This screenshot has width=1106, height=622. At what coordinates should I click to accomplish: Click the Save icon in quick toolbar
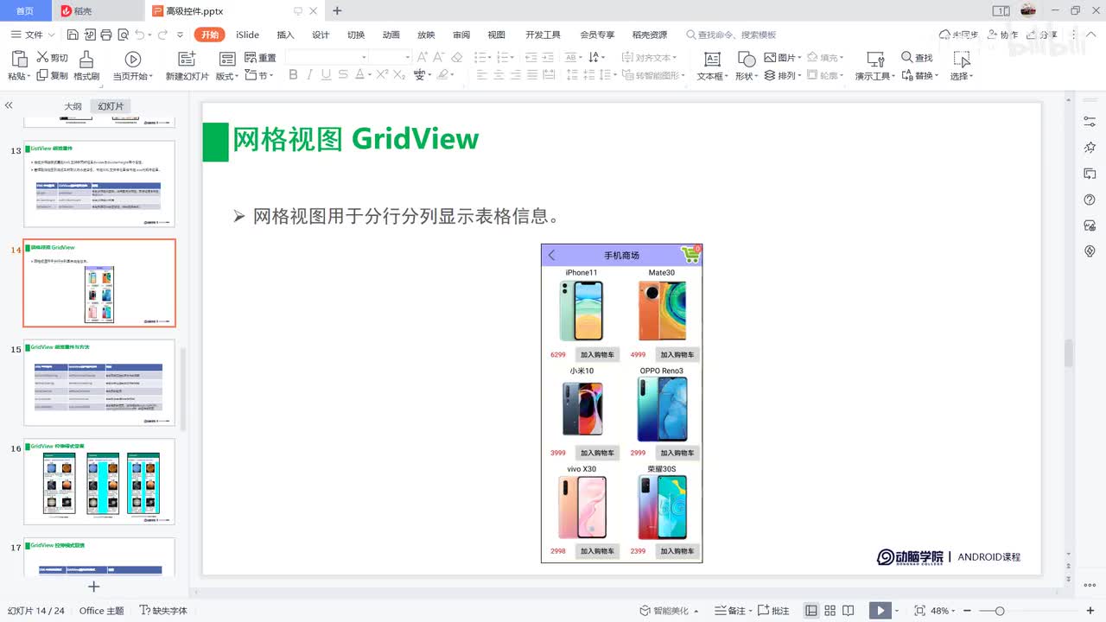click(73, 35)
